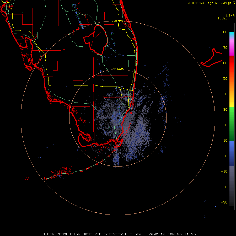
Task: Click the 10 value on the dBZ scale
Action: [225, 141]
